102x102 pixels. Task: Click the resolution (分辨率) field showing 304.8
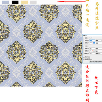click(92, 53)
